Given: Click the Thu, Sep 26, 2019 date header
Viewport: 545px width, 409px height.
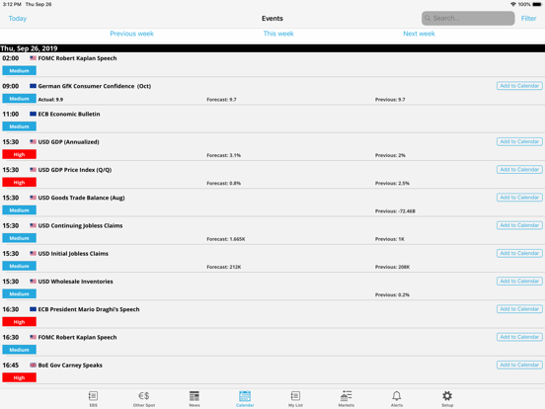Looking at the screenshot, I should [x=272, y=48].
